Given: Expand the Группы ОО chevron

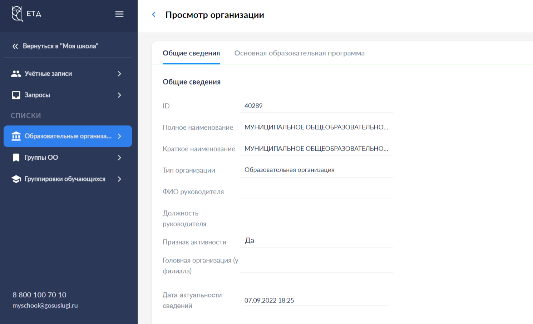Looking at the screenshot, I should (x=119, y=158).
